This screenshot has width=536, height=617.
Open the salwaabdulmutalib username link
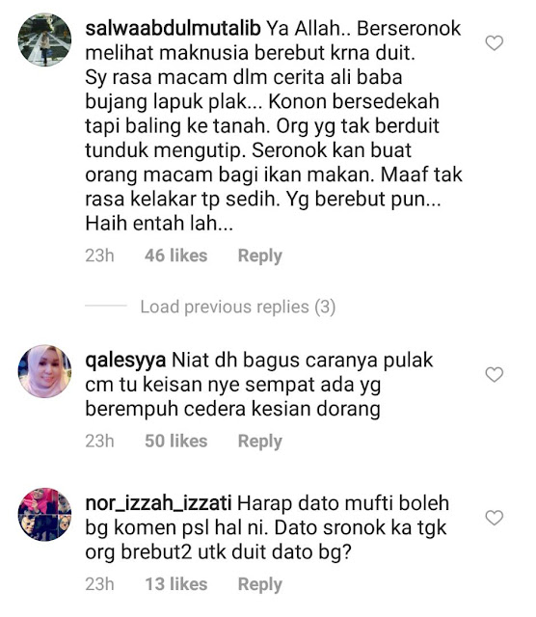click(x=173, y=28)
